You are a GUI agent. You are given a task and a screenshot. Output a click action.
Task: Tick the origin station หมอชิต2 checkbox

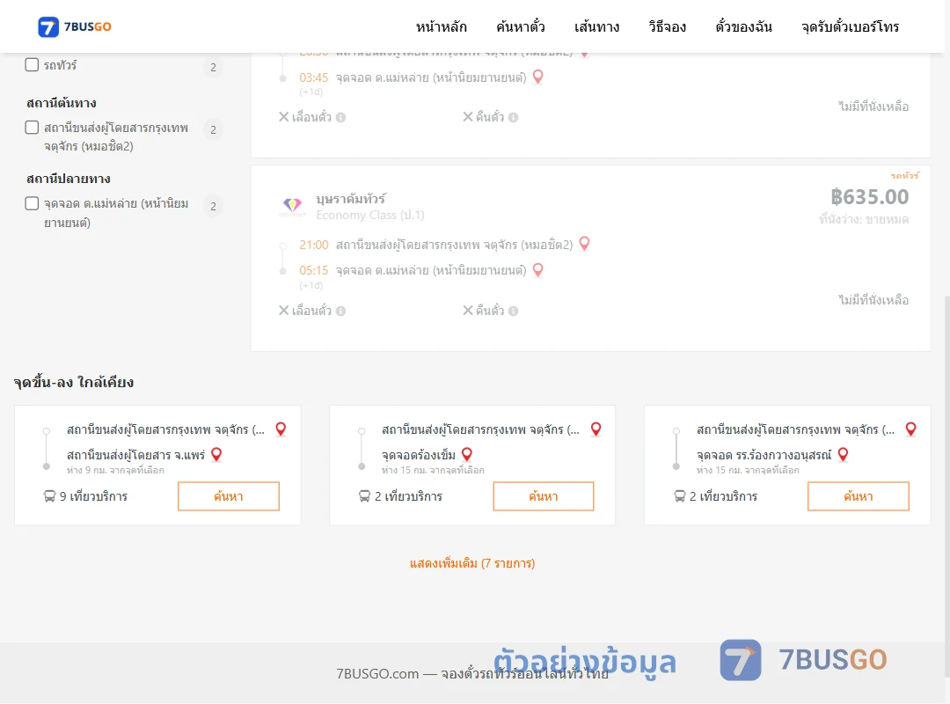click(33, 128)
